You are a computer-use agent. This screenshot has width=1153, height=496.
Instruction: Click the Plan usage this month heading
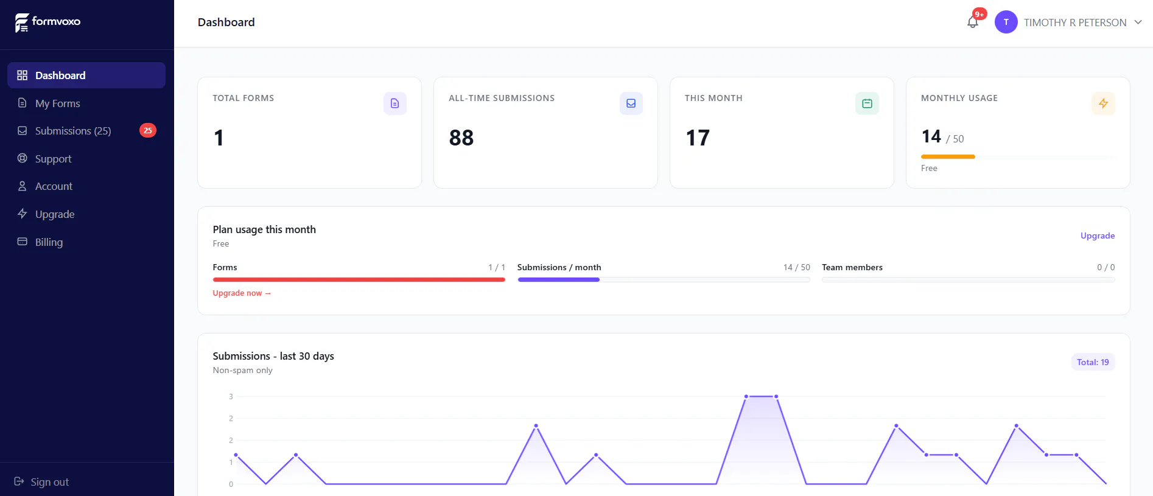click(x=264, y=229)
